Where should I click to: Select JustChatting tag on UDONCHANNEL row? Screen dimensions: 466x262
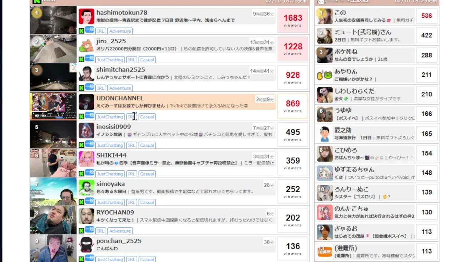pos(110,117)
